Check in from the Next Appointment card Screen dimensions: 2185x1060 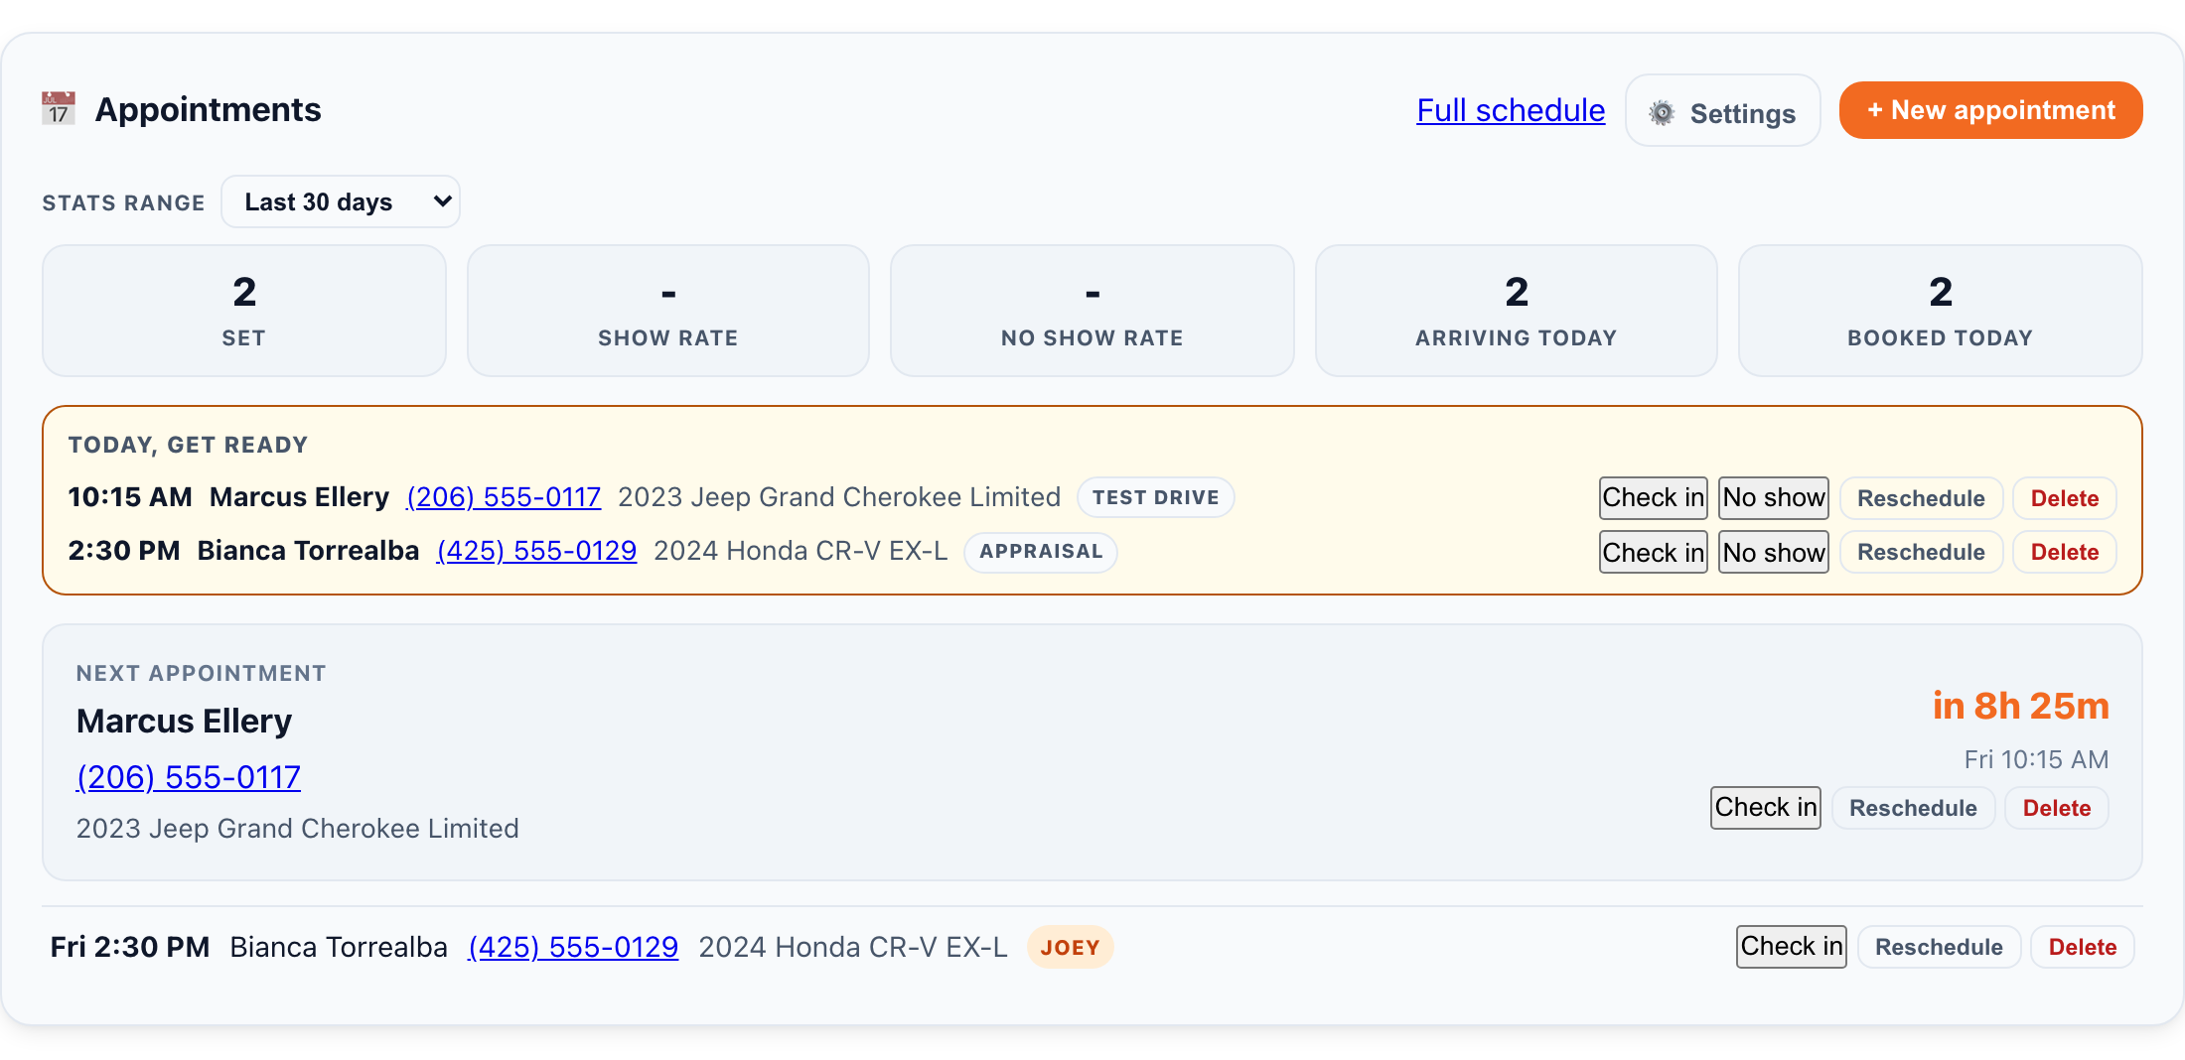(1766, 807)
